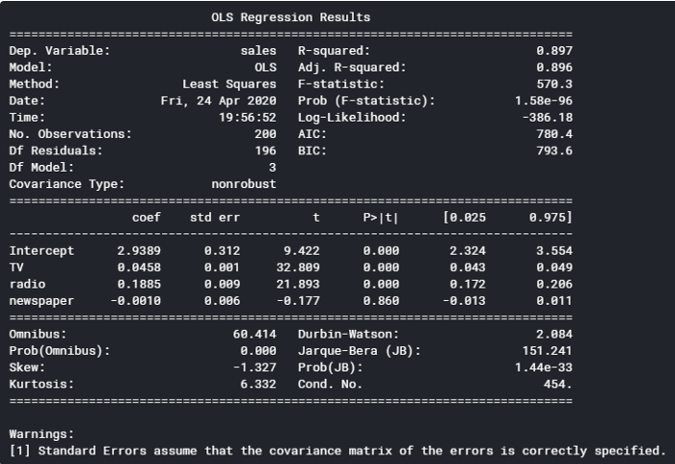
Task: Select the Intercept row label
Action: pos(41,250)
